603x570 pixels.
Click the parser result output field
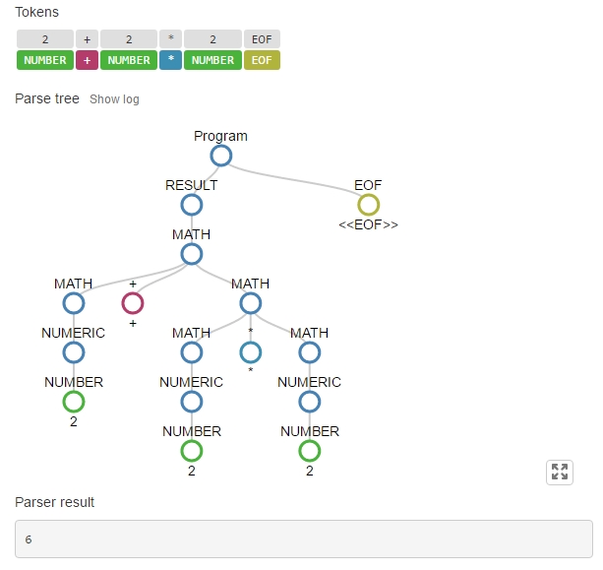pos(303,539)
